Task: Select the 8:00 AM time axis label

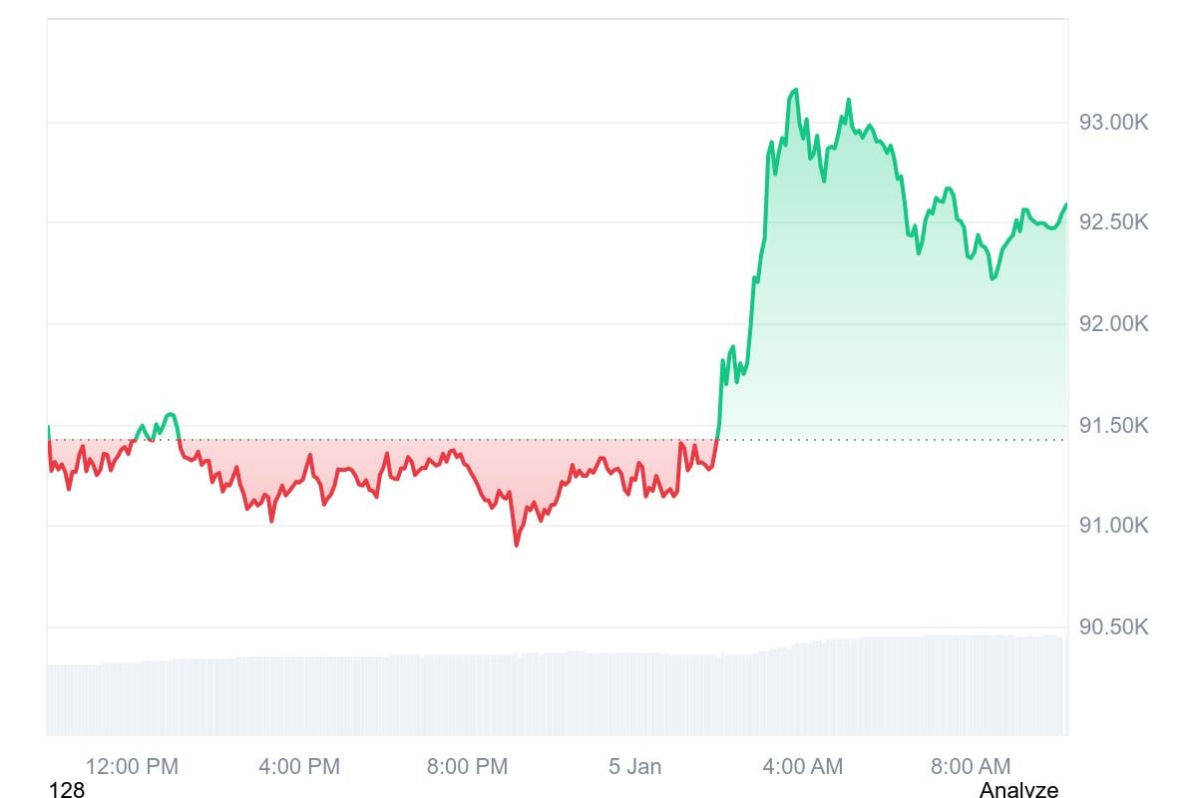Action: point(970,766)
